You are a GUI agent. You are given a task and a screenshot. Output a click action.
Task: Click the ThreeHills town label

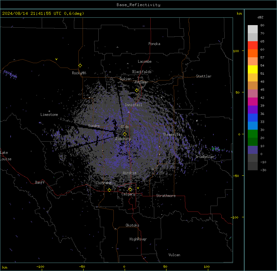tap(173, 135)
